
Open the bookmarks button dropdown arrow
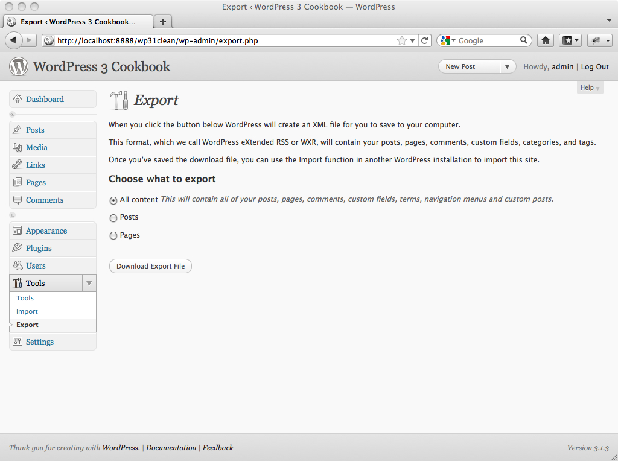[x=577, y=40]
